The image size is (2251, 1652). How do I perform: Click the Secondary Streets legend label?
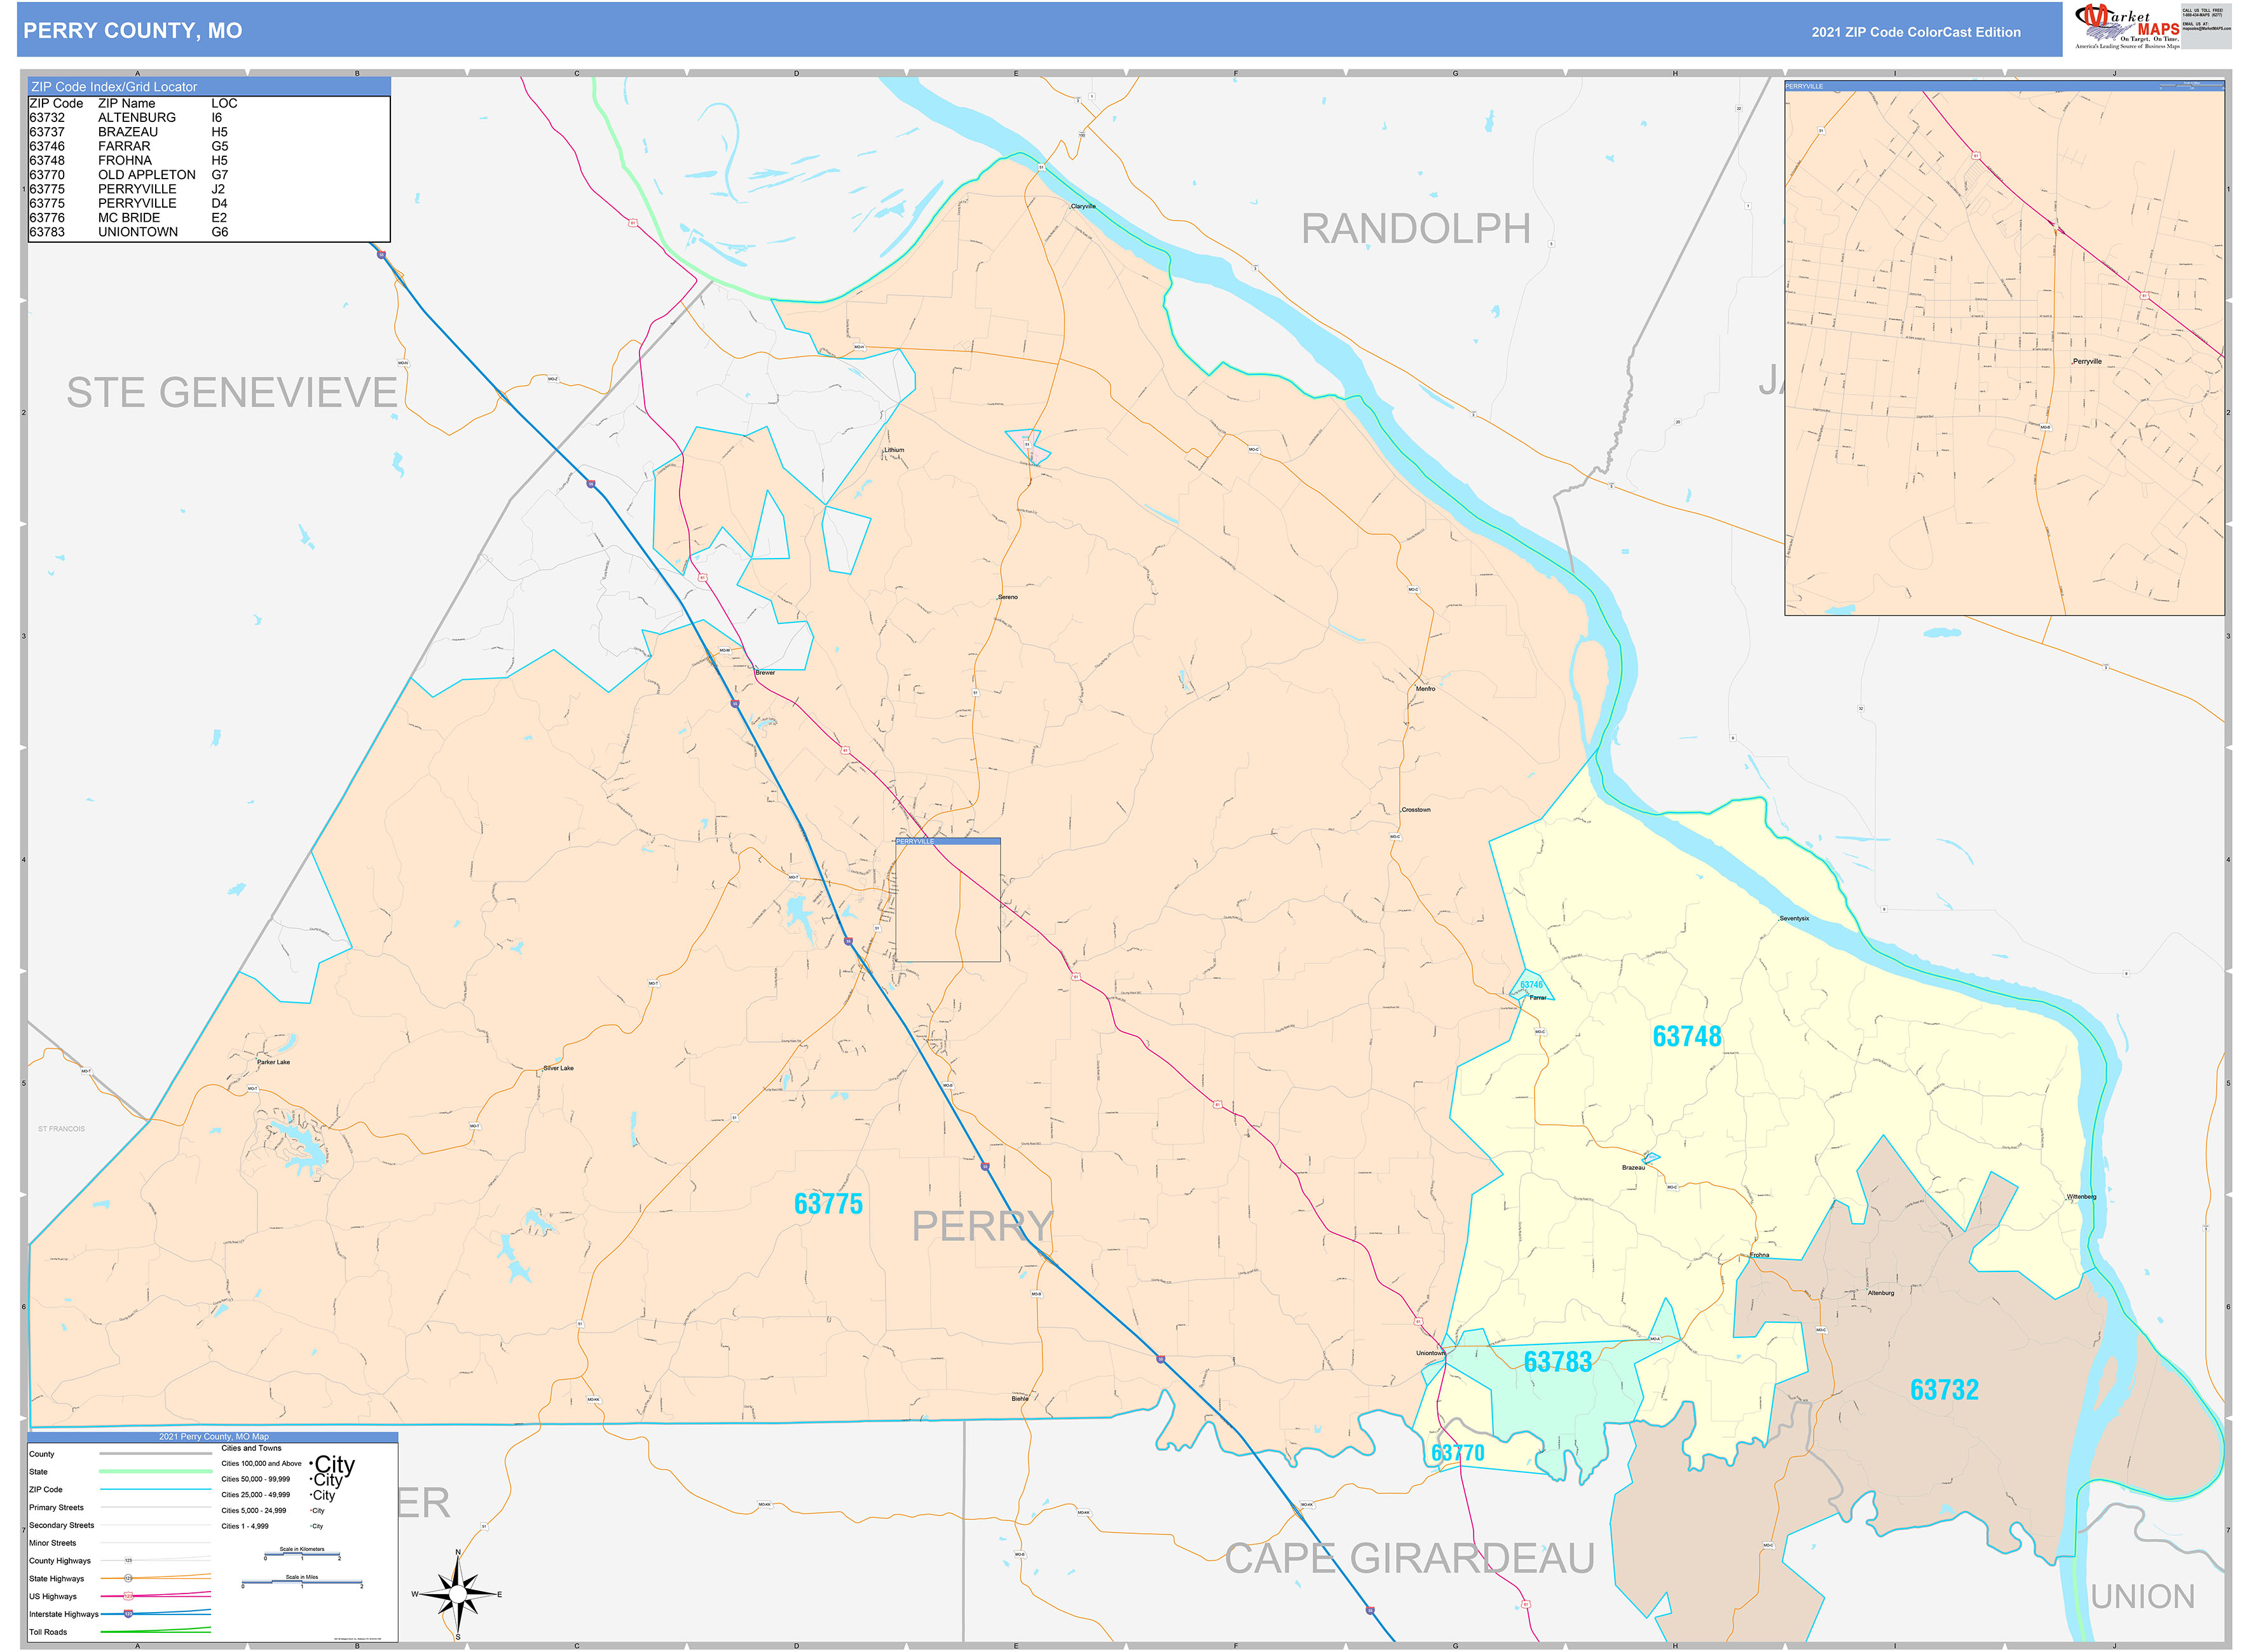[x=61, y=1525]
